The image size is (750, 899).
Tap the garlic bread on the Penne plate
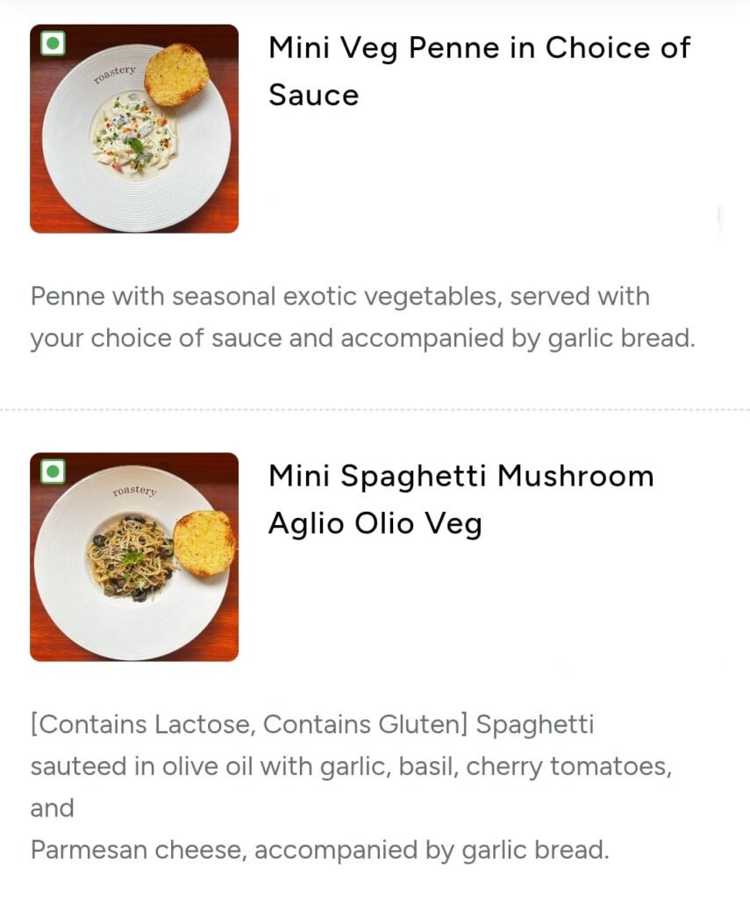coord(175,75)
